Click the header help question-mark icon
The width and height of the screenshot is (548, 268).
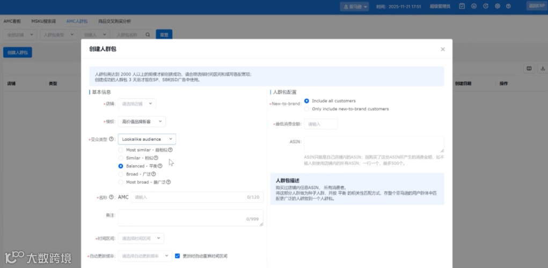508,6
